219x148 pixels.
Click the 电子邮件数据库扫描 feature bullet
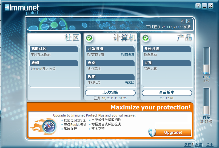tap(106, 120)
